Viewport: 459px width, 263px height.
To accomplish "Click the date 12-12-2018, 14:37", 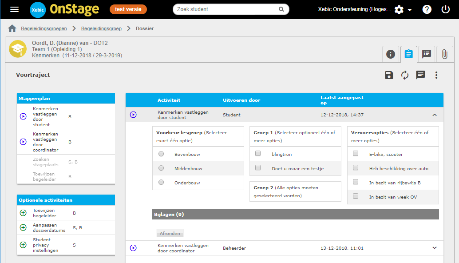I will (342, 115).
